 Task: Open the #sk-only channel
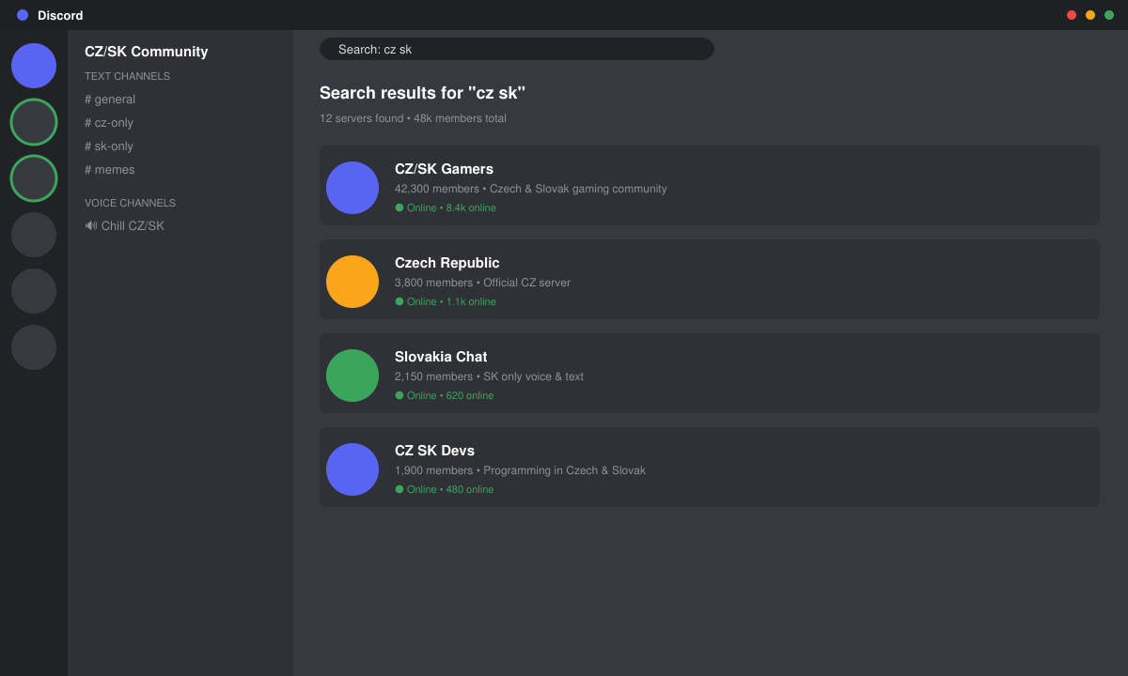click(x=109, y=146)
